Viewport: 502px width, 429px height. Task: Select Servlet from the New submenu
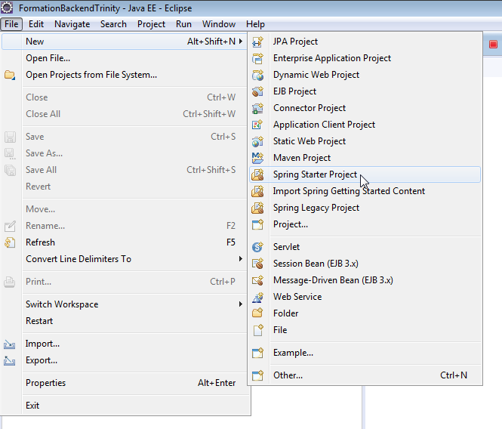click(x=365, y=247)
